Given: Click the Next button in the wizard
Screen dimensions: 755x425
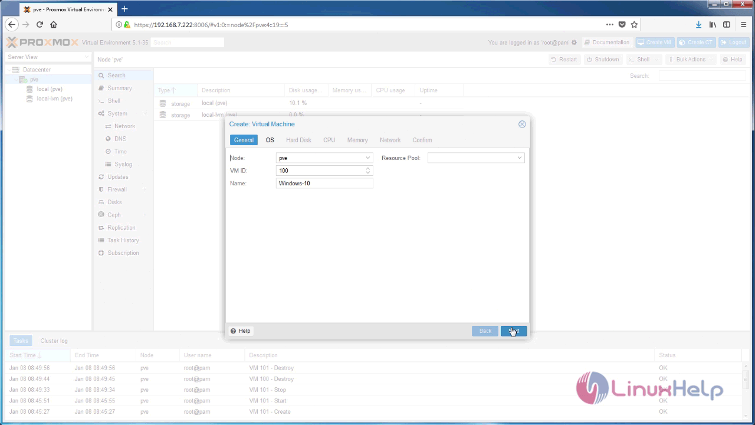Looking at the screenshot, I should coord(514,331).
